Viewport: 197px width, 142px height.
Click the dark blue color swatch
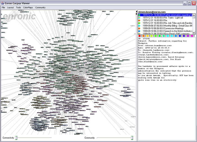click(180, 36)
